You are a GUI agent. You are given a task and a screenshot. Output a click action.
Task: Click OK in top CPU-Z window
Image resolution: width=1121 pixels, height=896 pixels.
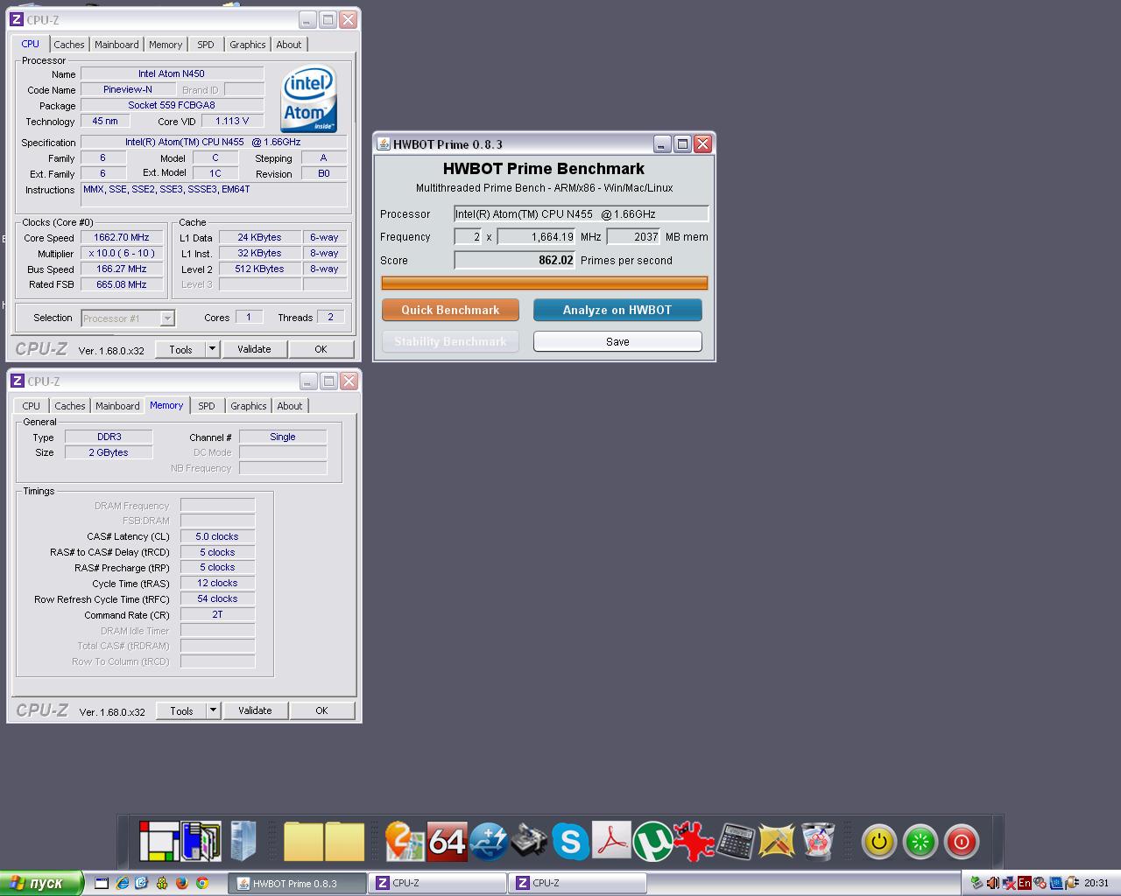(321, 349)
